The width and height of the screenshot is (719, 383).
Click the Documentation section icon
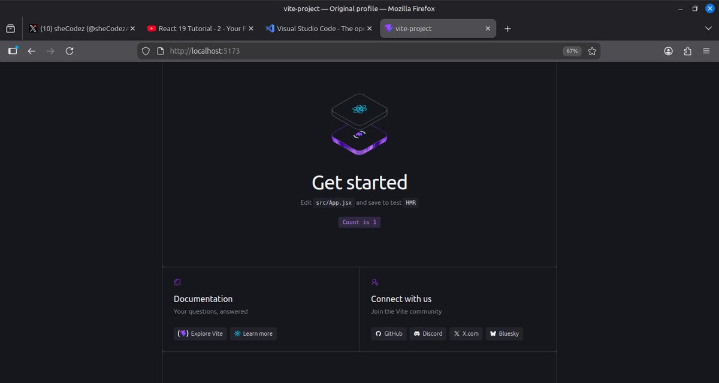click(177, 282)
